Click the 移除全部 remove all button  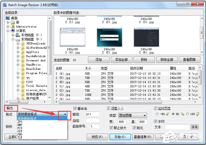tap(167, 60)
